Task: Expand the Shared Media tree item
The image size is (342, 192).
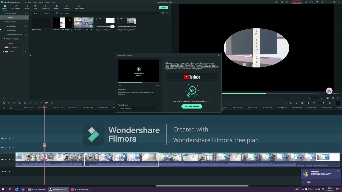Action: click(x=4, y=22)
